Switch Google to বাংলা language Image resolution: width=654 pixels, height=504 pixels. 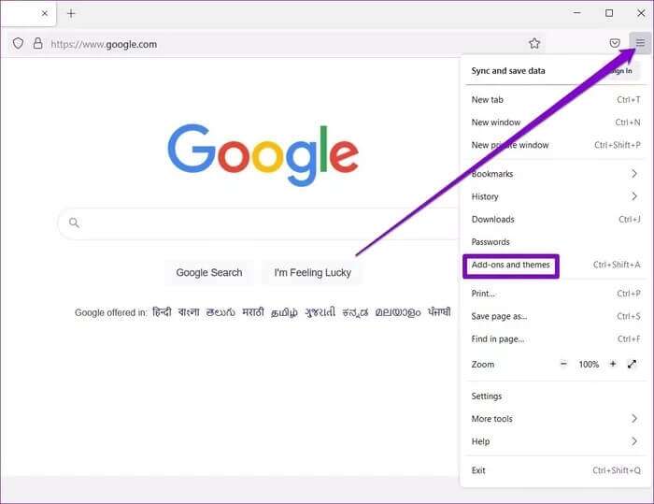189,312
